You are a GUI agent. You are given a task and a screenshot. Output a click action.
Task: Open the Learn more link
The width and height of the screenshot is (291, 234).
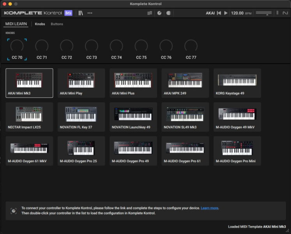pyautogui.click(x=209, y=208)
